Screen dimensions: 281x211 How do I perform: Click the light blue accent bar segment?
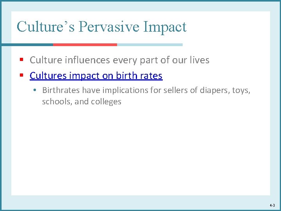pyautogui.click(x=149, y=45)
